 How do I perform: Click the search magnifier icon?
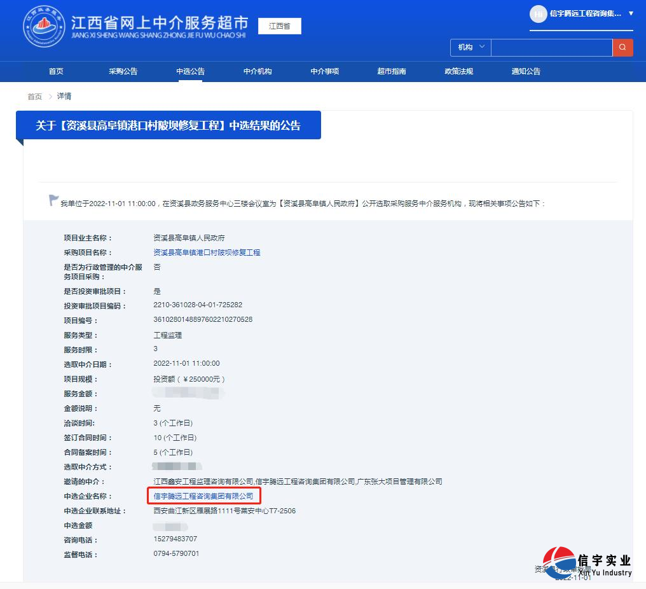click(x=622, y=47)
